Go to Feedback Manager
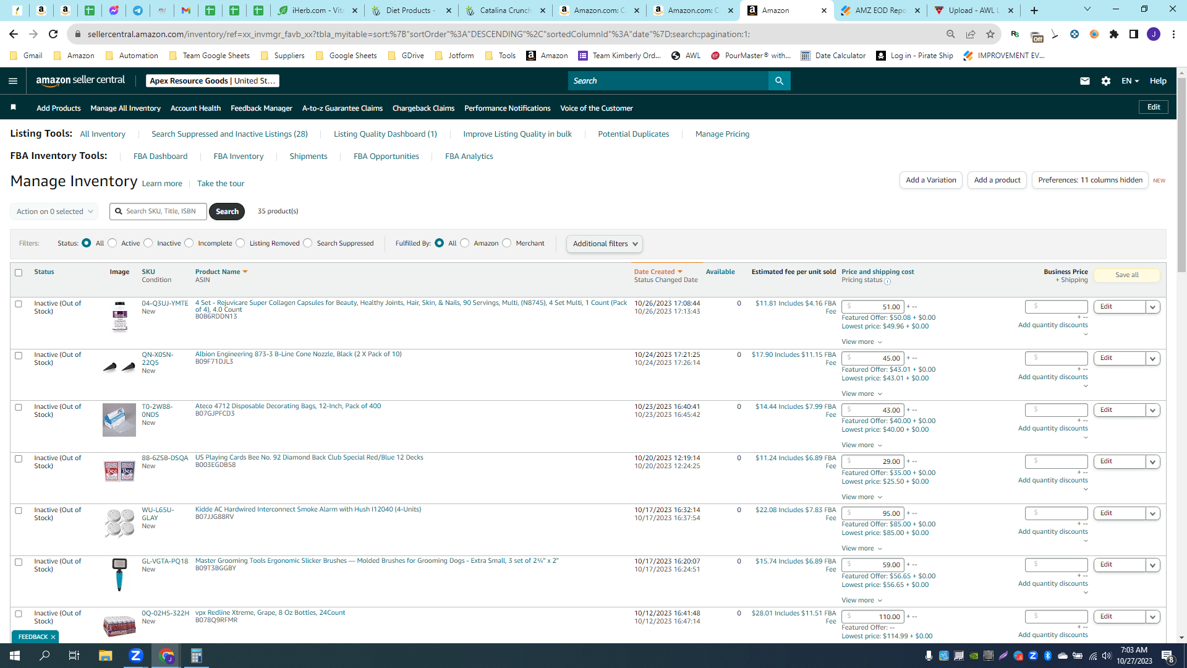The image size is (1187, 668). click(262, 108)
